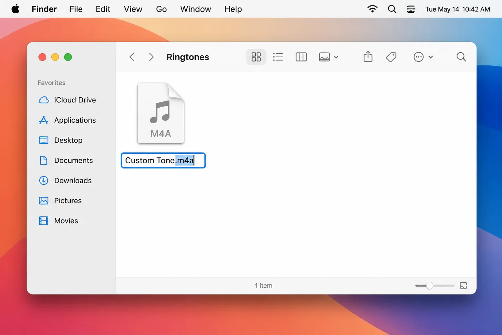
Task: Click the Documents sidebar icon
Action: (43, 160)
